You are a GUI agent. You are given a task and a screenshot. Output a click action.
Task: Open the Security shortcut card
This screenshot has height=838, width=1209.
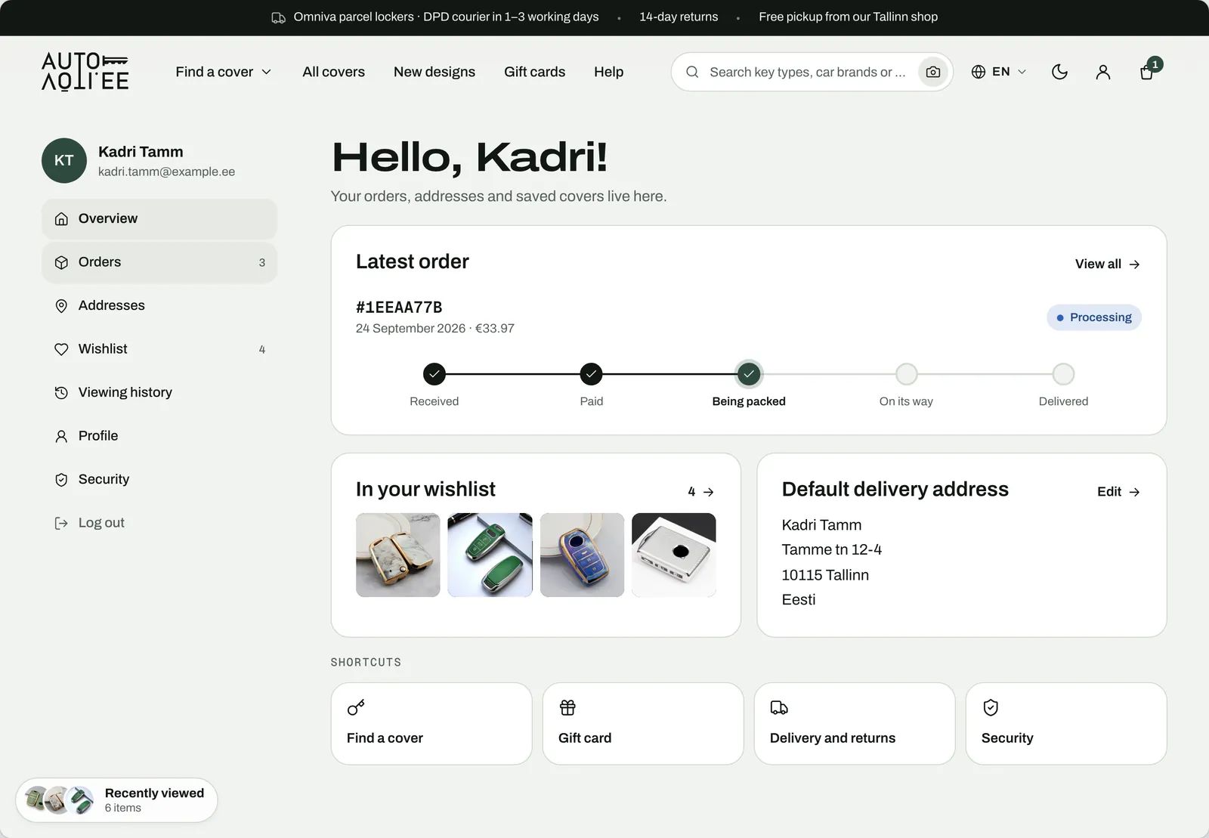coord(1066,724)
